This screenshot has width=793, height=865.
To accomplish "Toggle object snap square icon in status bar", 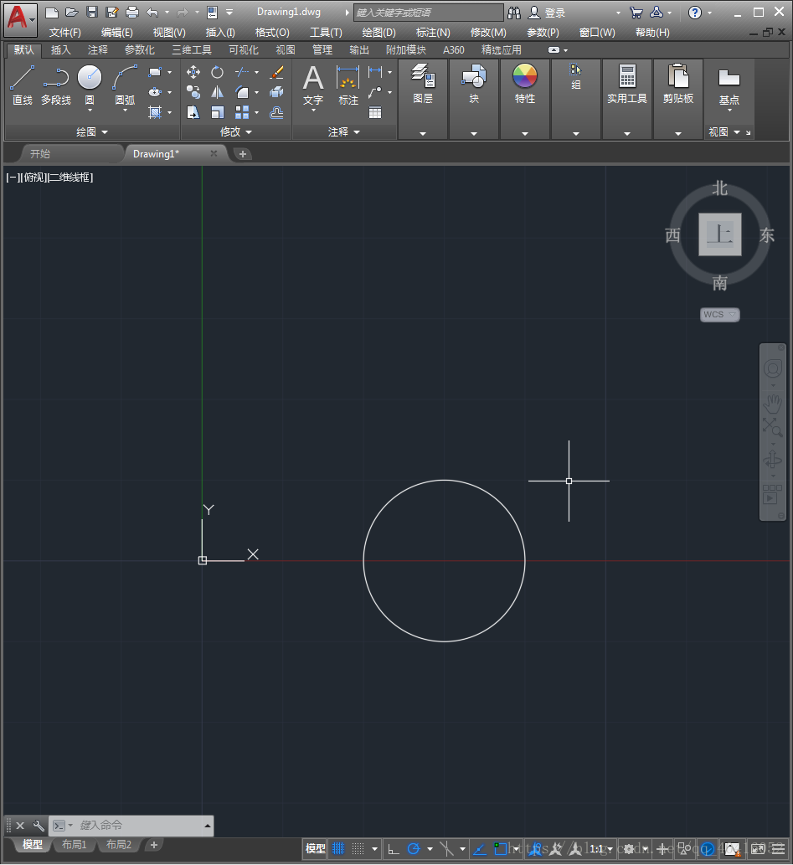I will tap(500, 848).
